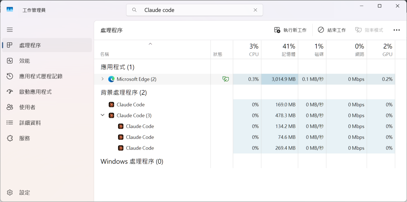Click the Windows 處理程序 (0) group header
Image resolution: width=407 pixels, height=202 pixels.
132,161
